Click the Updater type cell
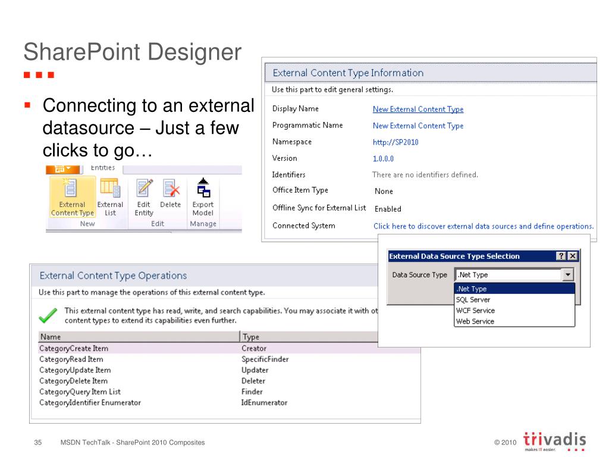Viewport: 609px width, 457px height. coord(255,370)
